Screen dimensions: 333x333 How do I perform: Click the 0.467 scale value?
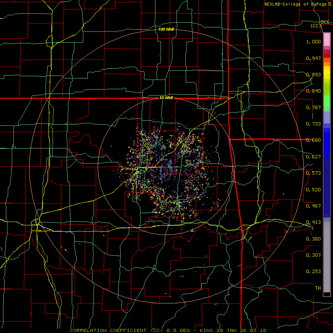click(313, 206)
